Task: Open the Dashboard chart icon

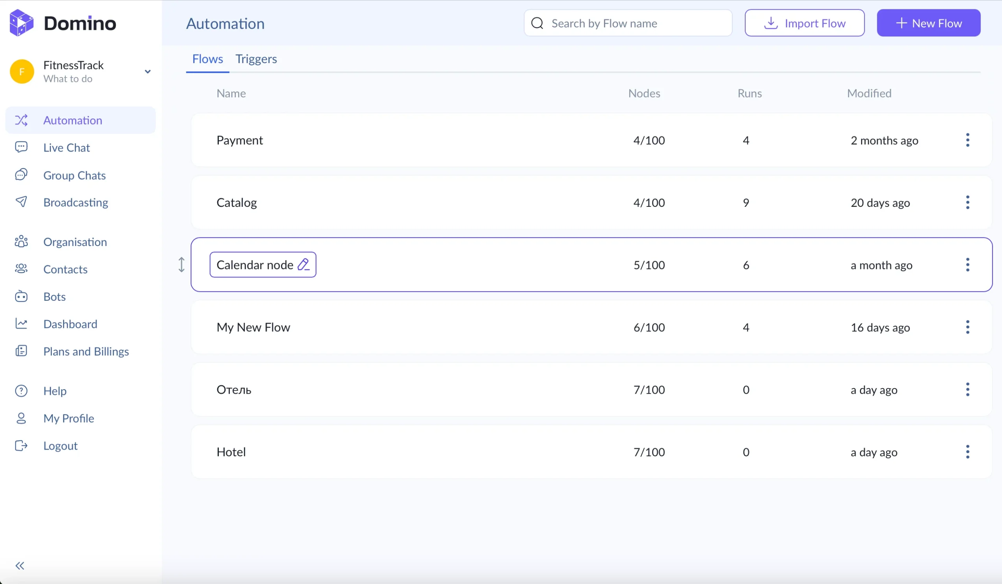Action: pyautogui.click(x=21, y=324)
